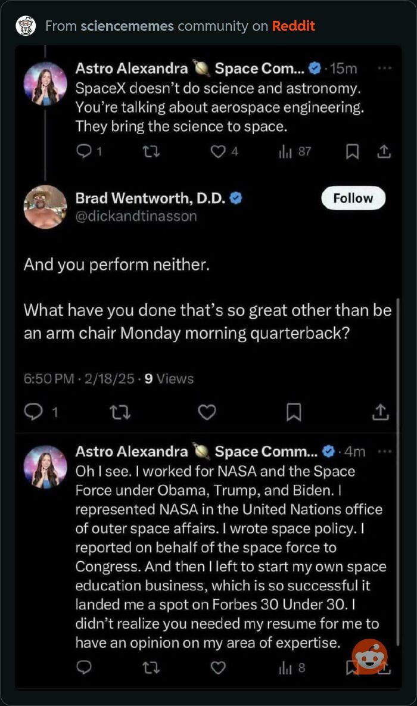Click the retweet icon under Brad Wentworth's reply
Viewport: 417px width, 706px height.
pos(121,411)
